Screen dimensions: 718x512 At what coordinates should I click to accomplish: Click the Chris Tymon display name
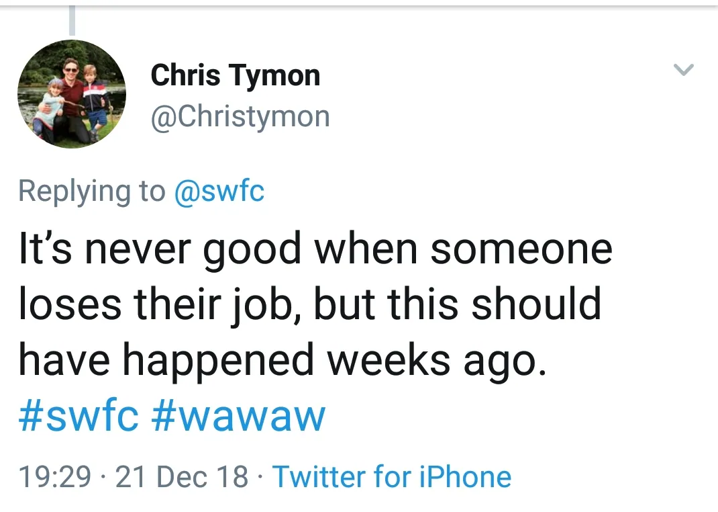pos(235,75)
